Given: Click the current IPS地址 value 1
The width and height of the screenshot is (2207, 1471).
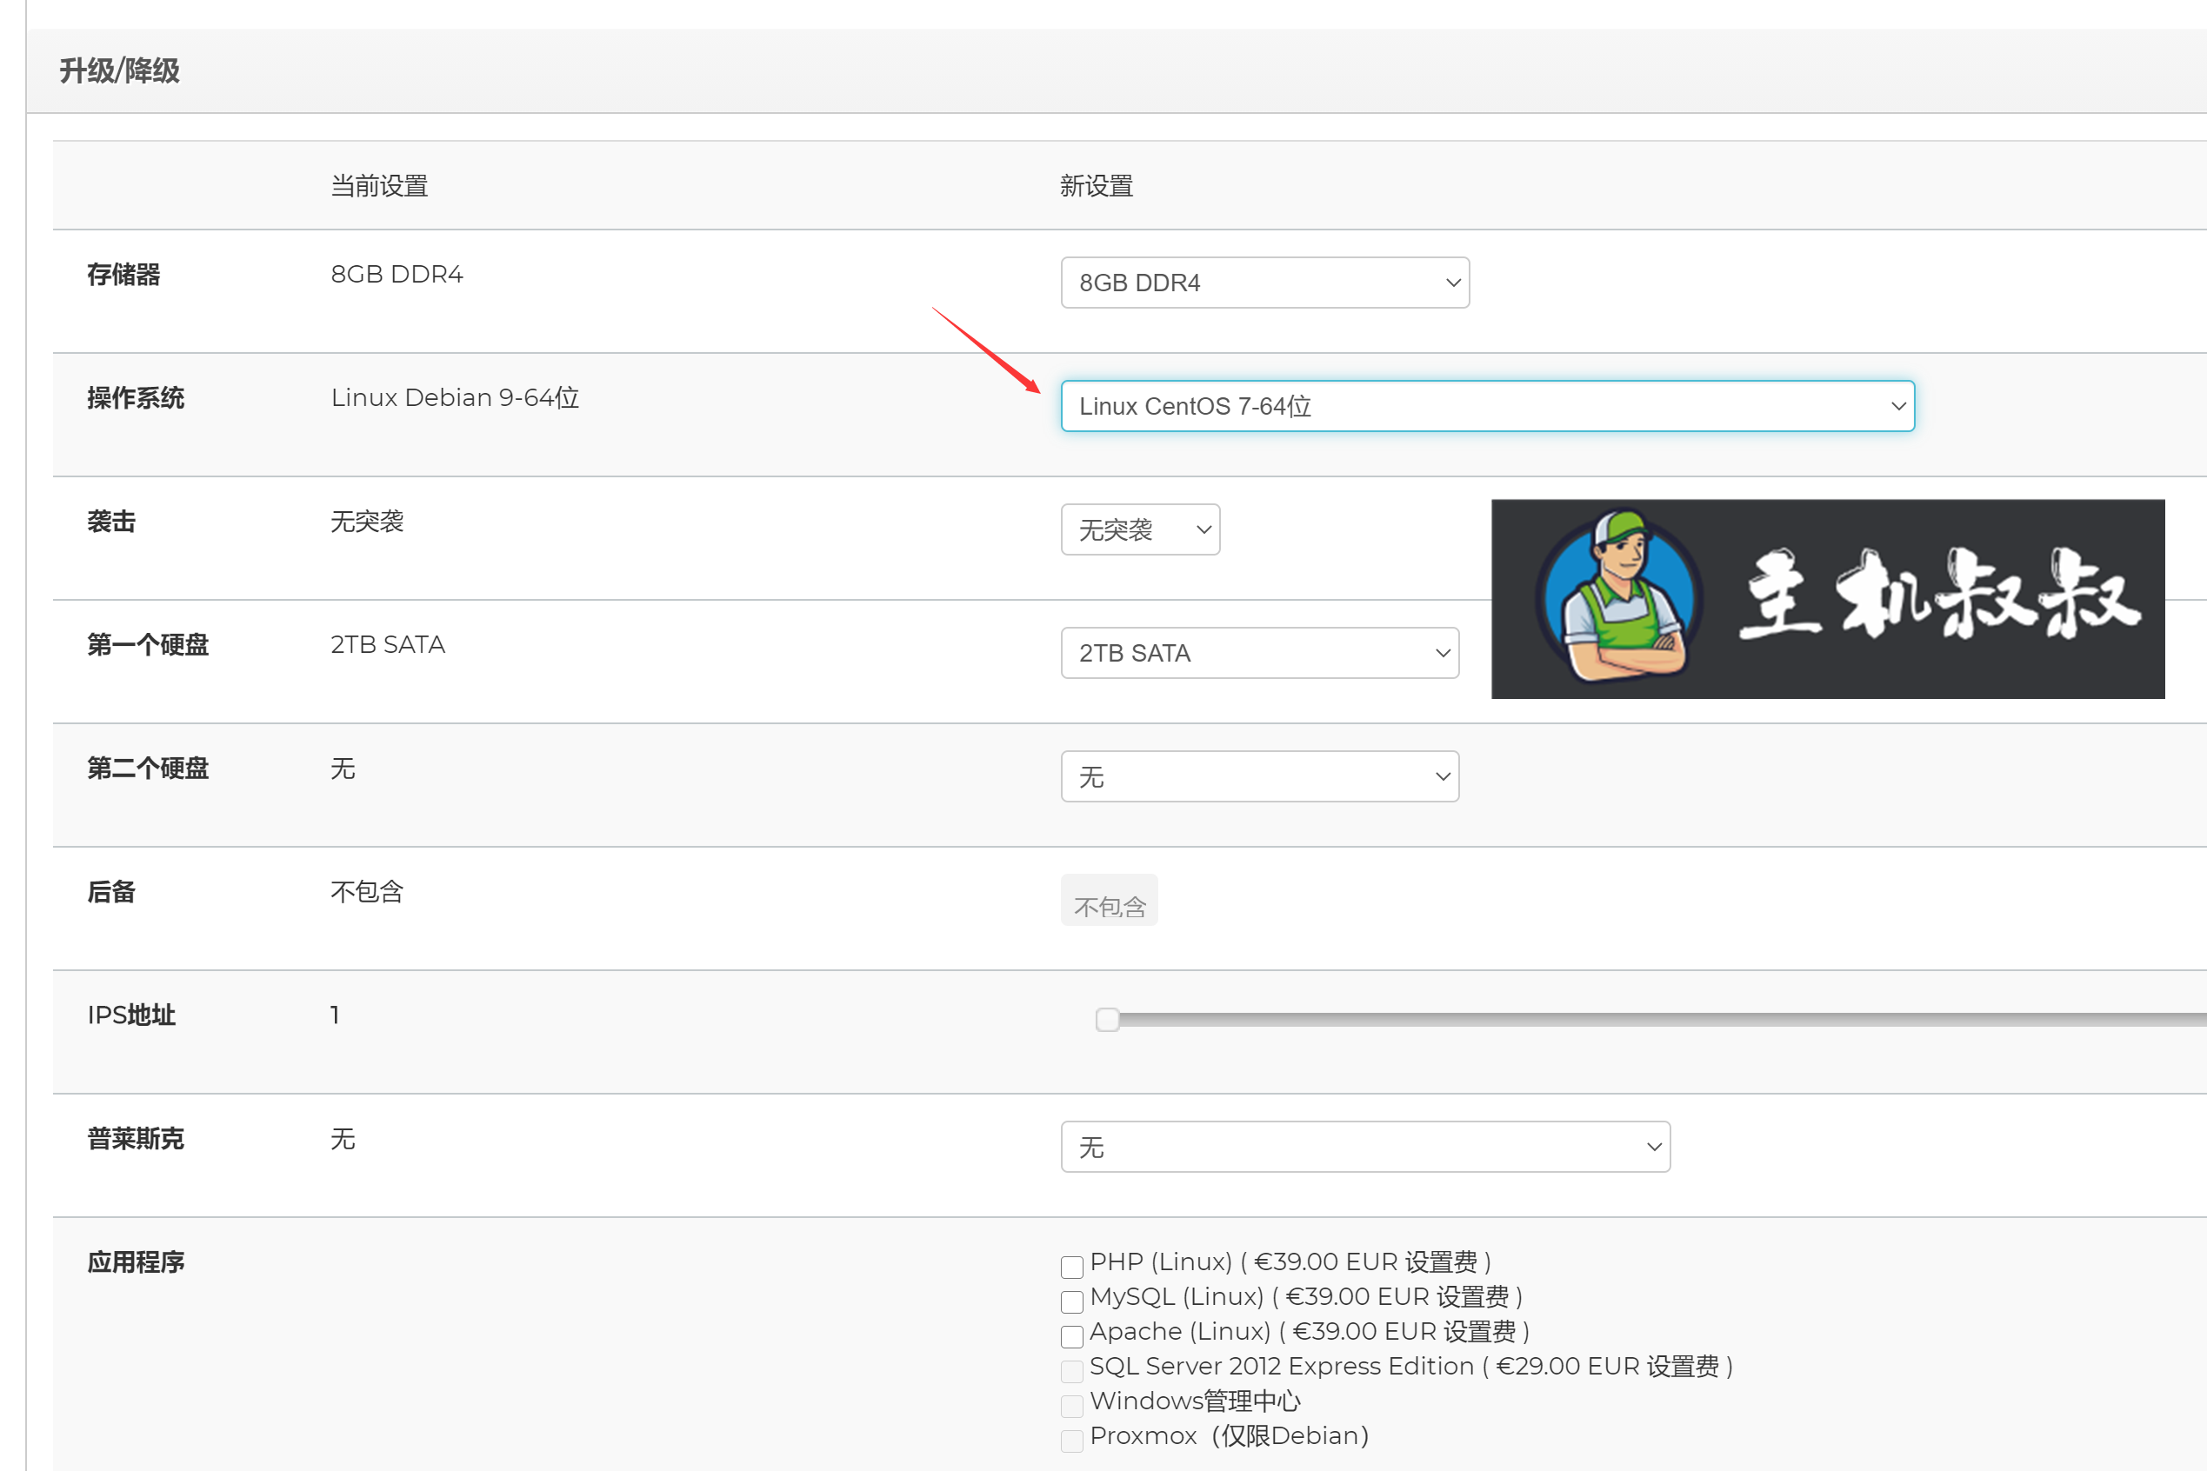Looking at the screenshot, I should point(335,1015).
